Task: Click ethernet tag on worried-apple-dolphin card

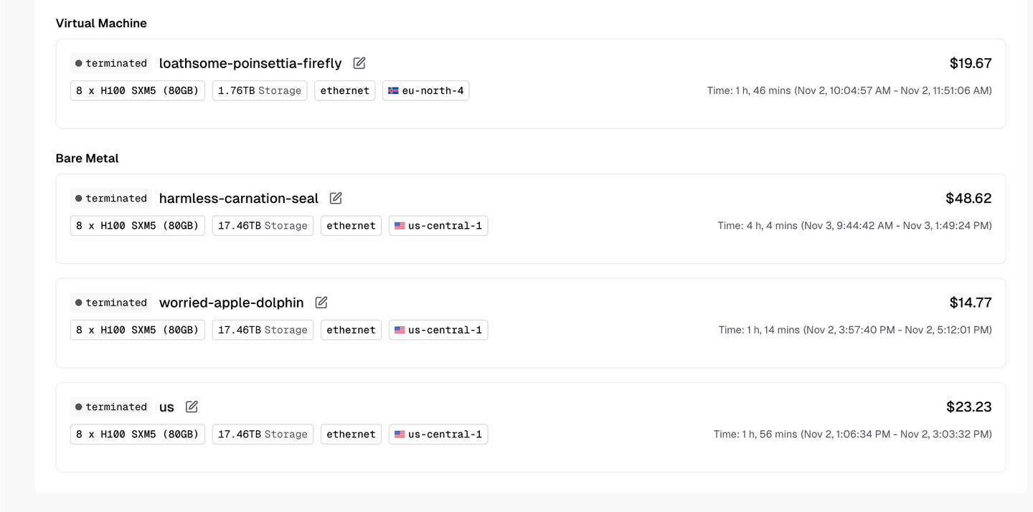Action: pyautogui.click(x=351, y=330)
